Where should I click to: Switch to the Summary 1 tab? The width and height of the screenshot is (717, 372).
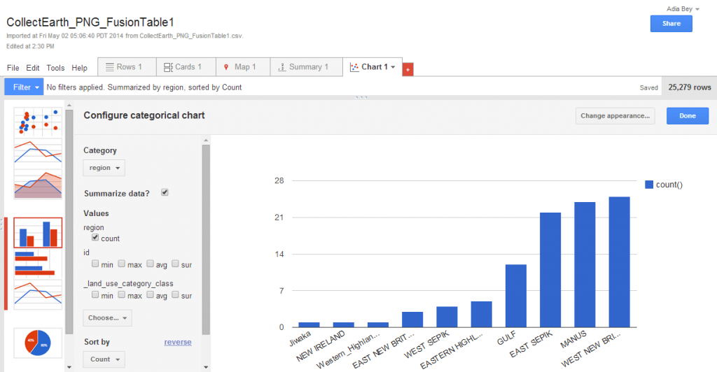pyautogui.click(x=307, y=67)
